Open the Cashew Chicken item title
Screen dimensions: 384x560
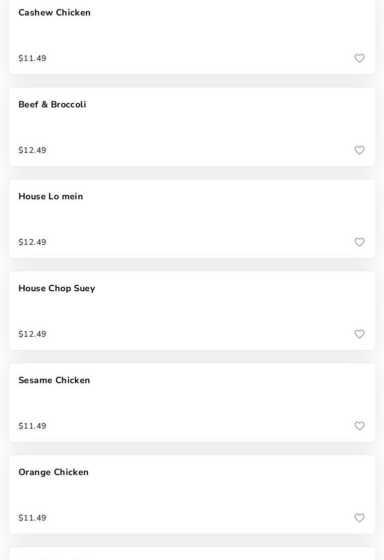(x=54, y=13)
